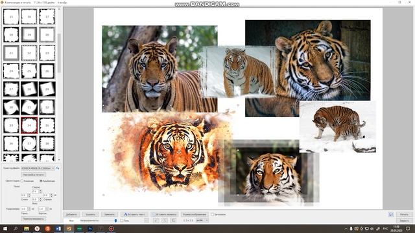Select spiral mask number 37
The height and width of the screenshot is (233, 415).
coord(29,143)
